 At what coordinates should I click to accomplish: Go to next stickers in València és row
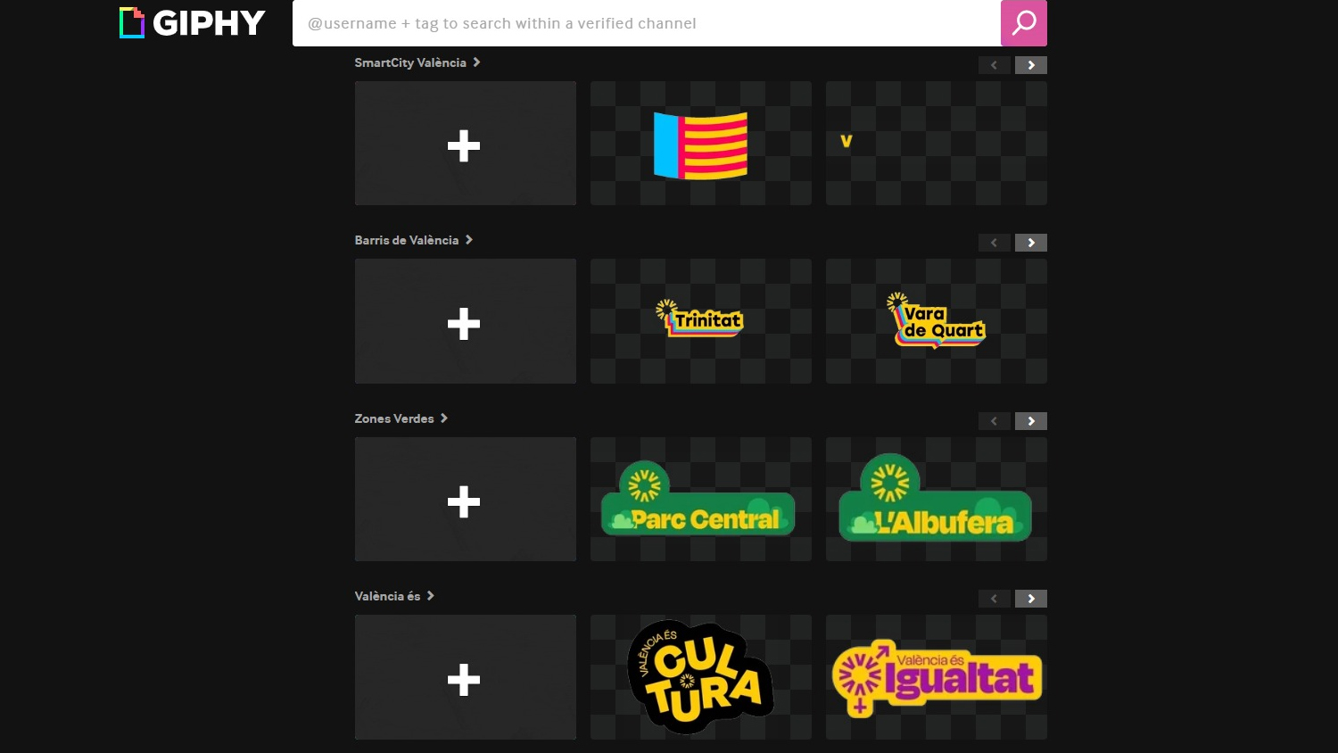[x=1031, y=599]
